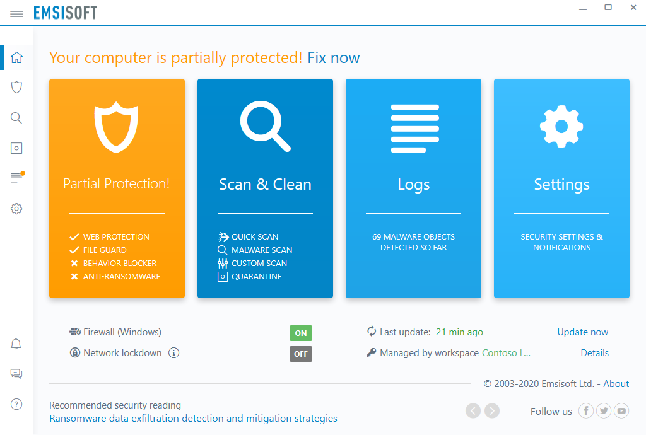Click Update now to refresh signatures
Screen dimensions: 646x435
click(582, 332)
